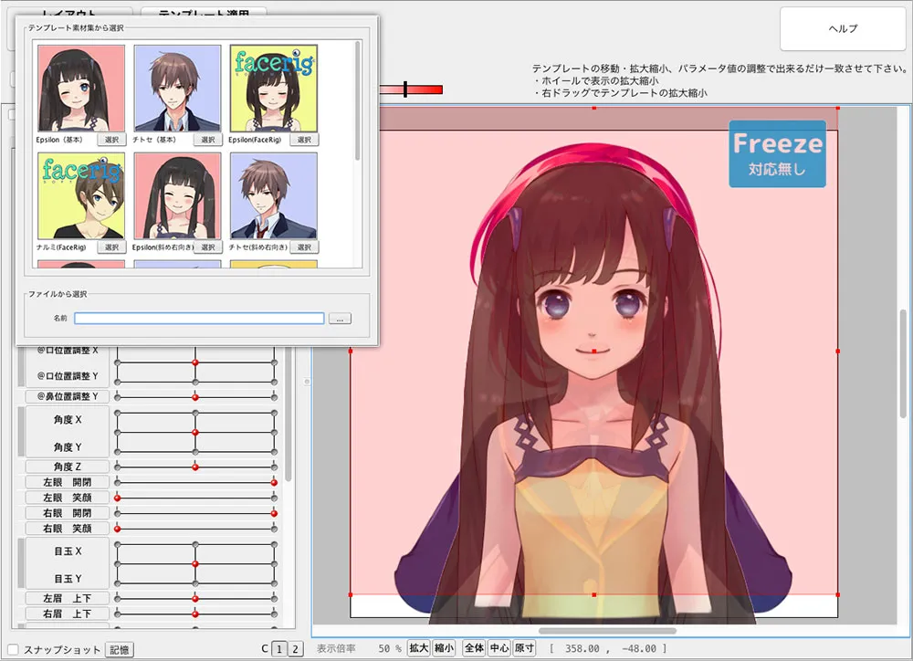Screen dimensions: 913x661
Task: Zoom in with the 拡大 button
Action: click(418, 648)
